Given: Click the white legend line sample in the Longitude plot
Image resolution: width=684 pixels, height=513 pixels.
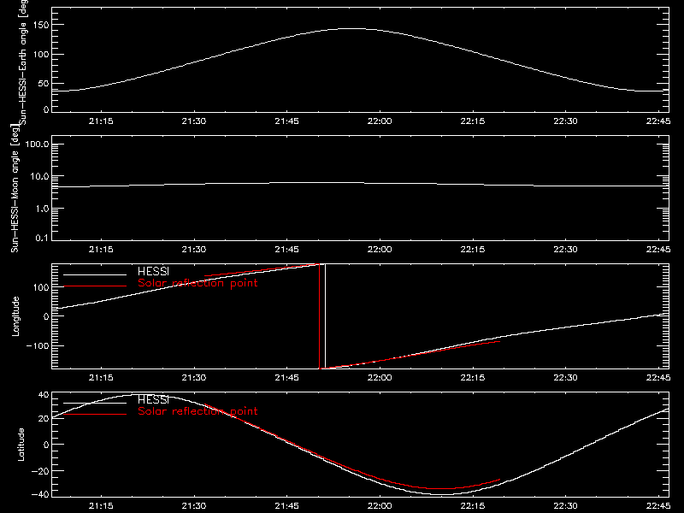Looking at the screenshot, I should coord(95,274).
